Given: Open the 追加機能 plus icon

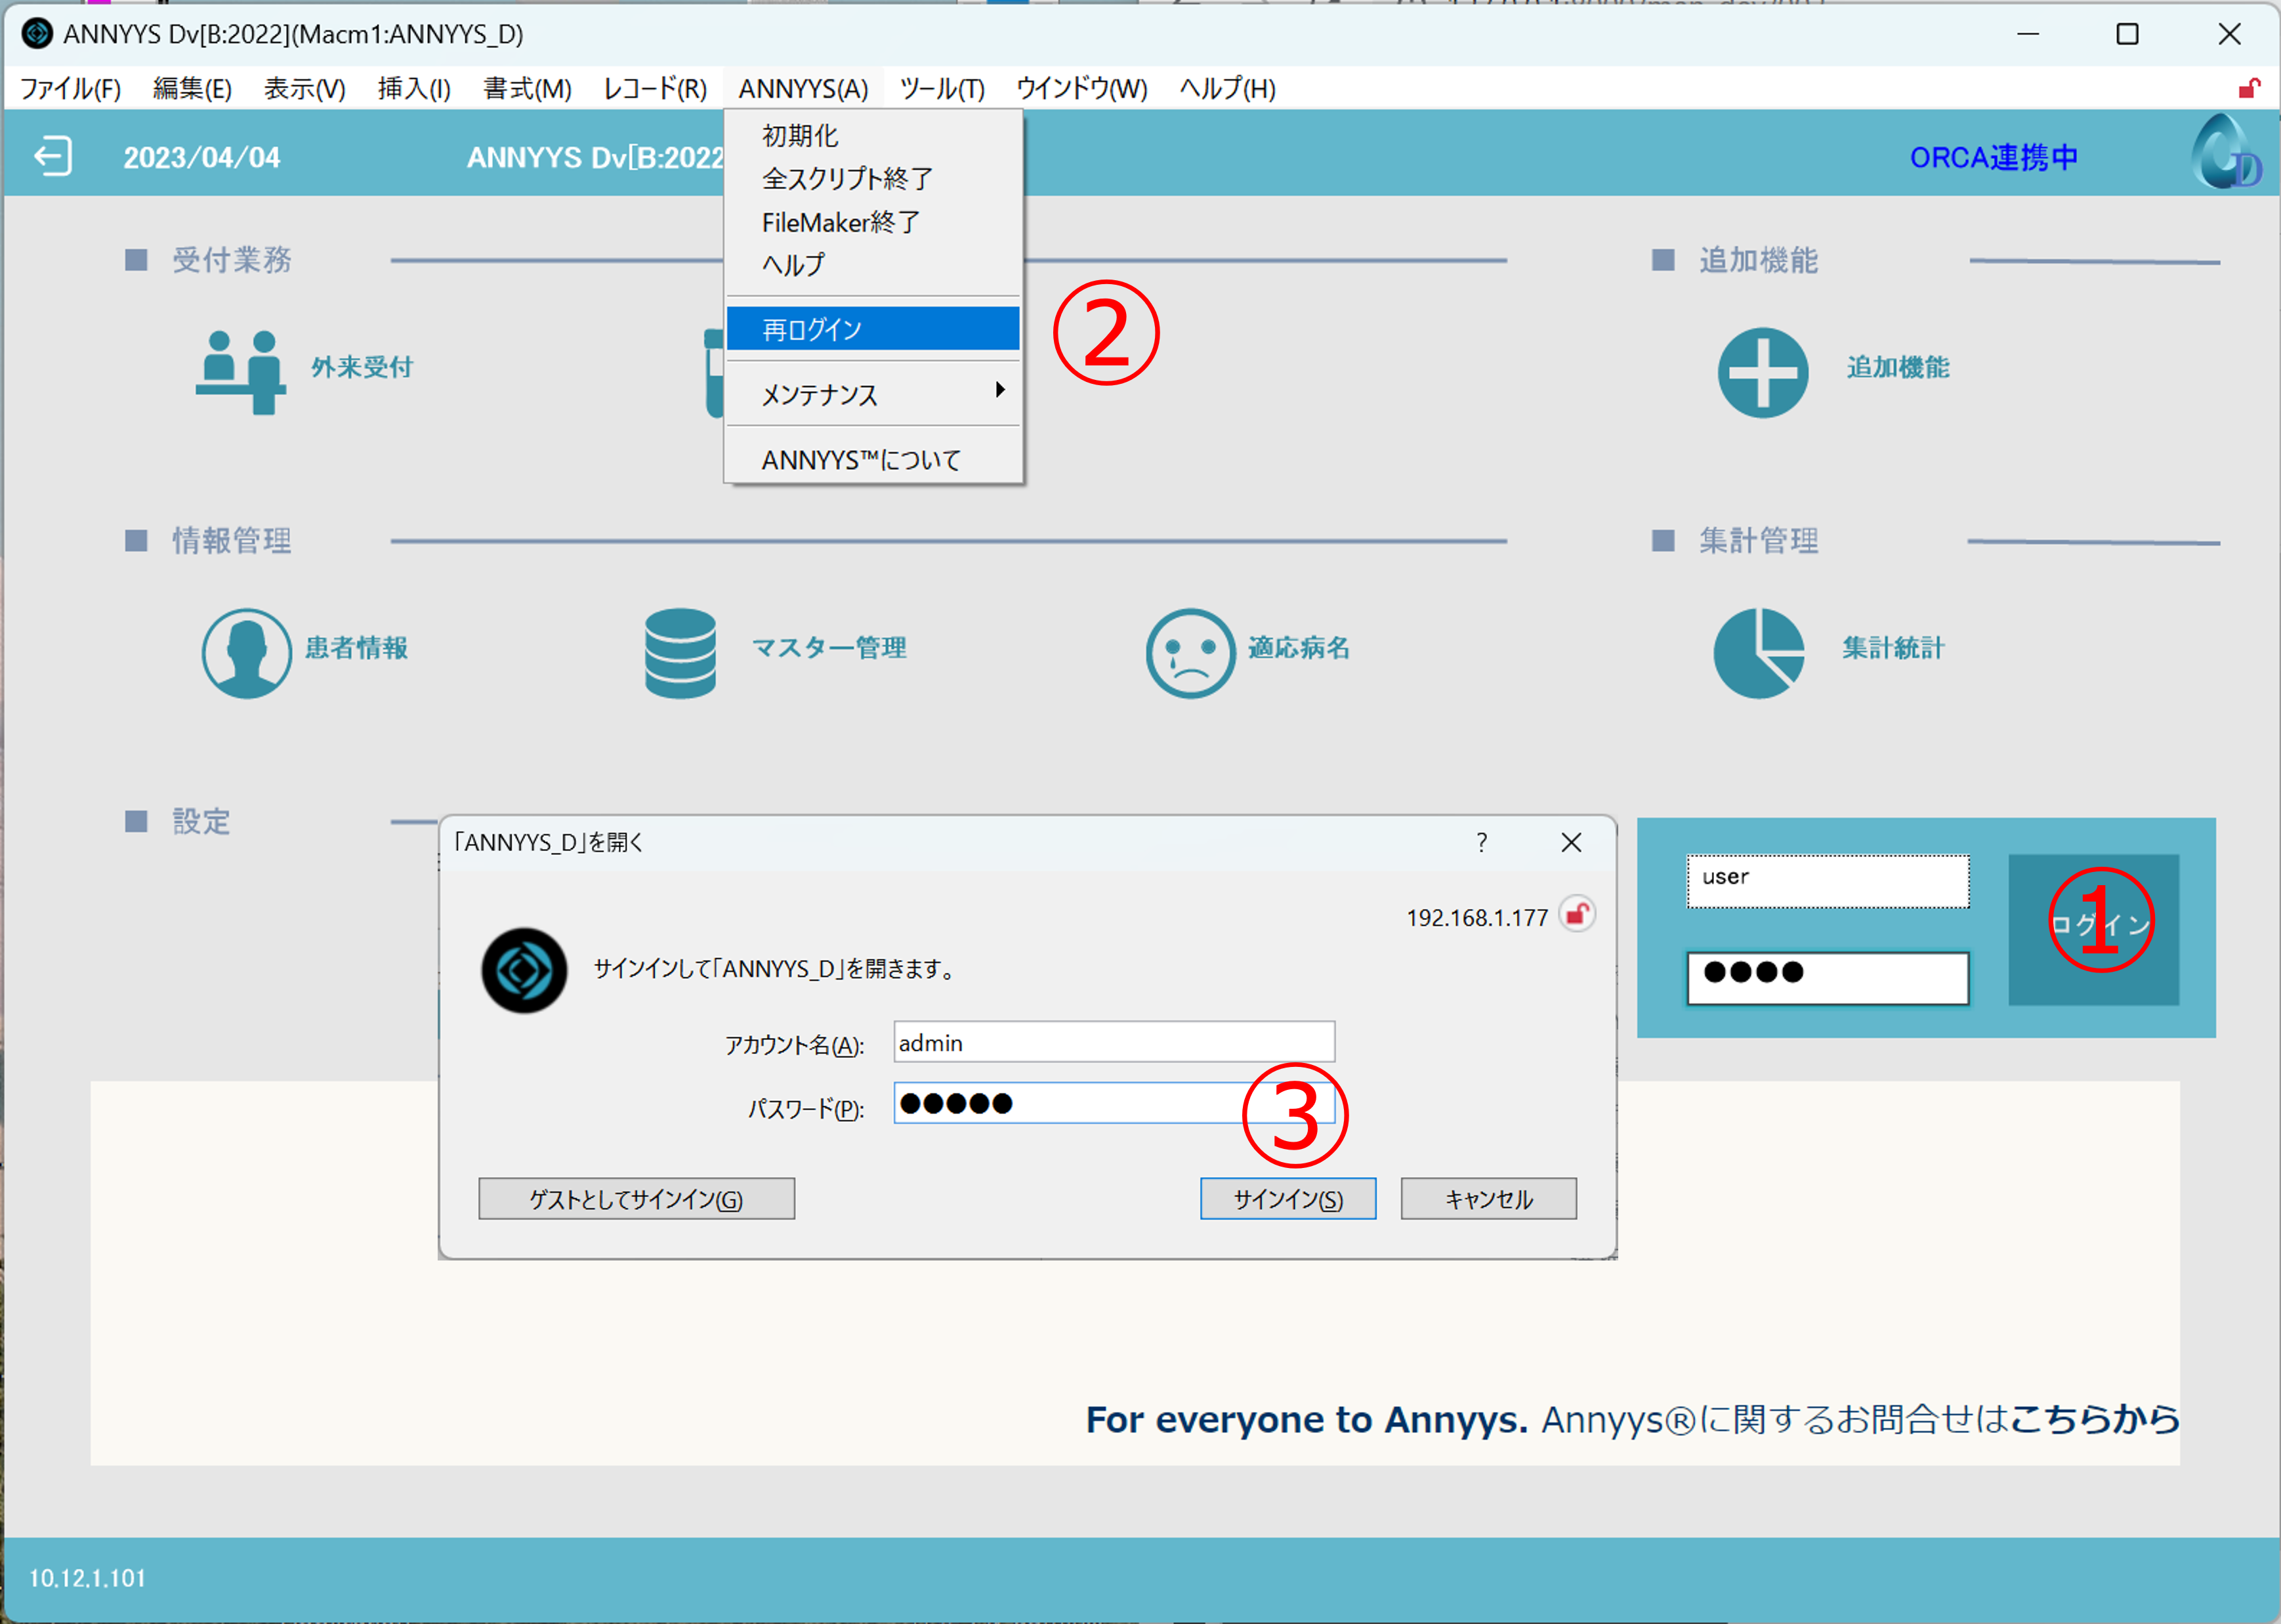Looking at the screenshot, I should tap(1762, 372).
